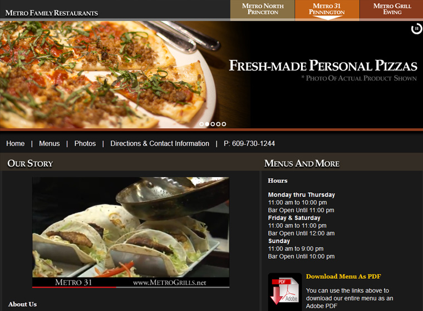Viewport: 423px width, 311px height.
Task: Select the first slideshow dot
Action: click(x=201, y=124)
